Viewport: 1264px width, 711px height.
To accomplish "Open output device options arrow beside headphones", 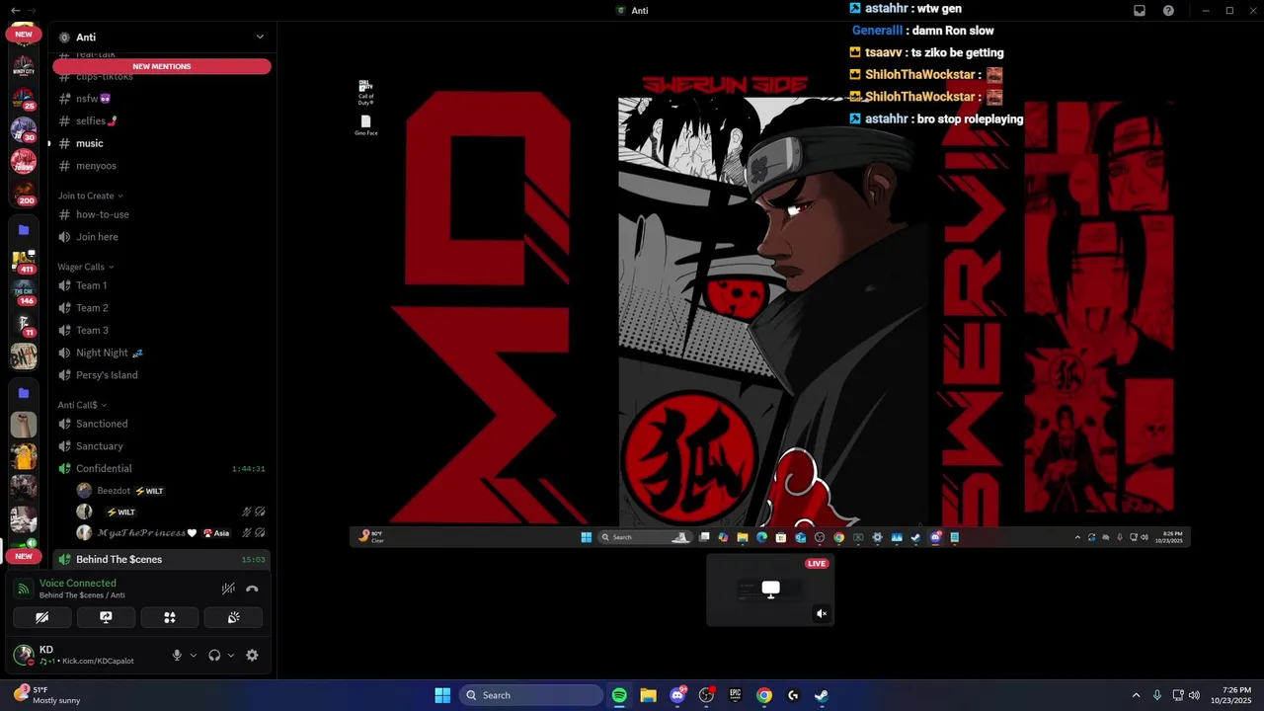I will click(231, 655).
